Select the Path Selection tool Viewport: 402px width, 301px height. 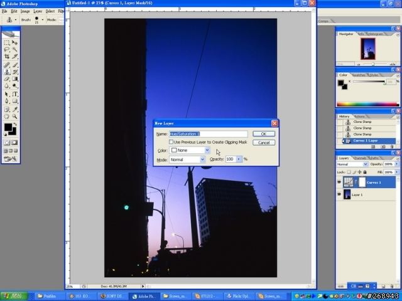(x=7, y=94)
